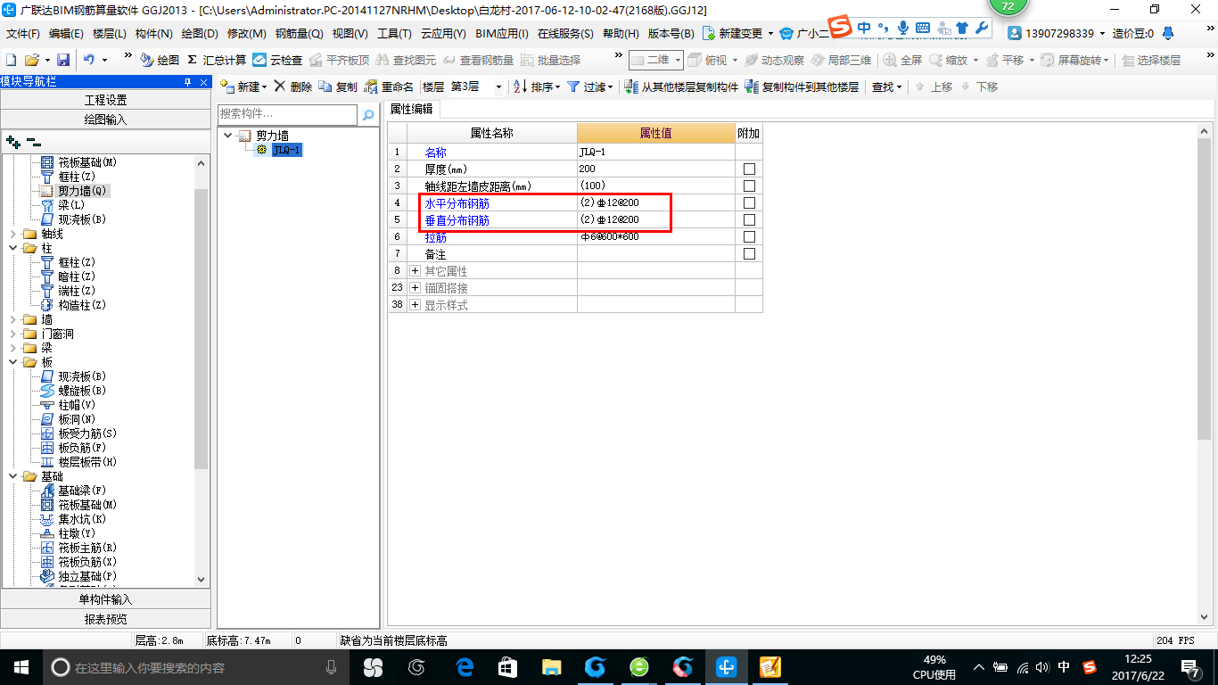Image resolution: width=1218 pixels, height=685 pixels.
Task: Open the 报表预览 section
Action: [x=105, y=619]
